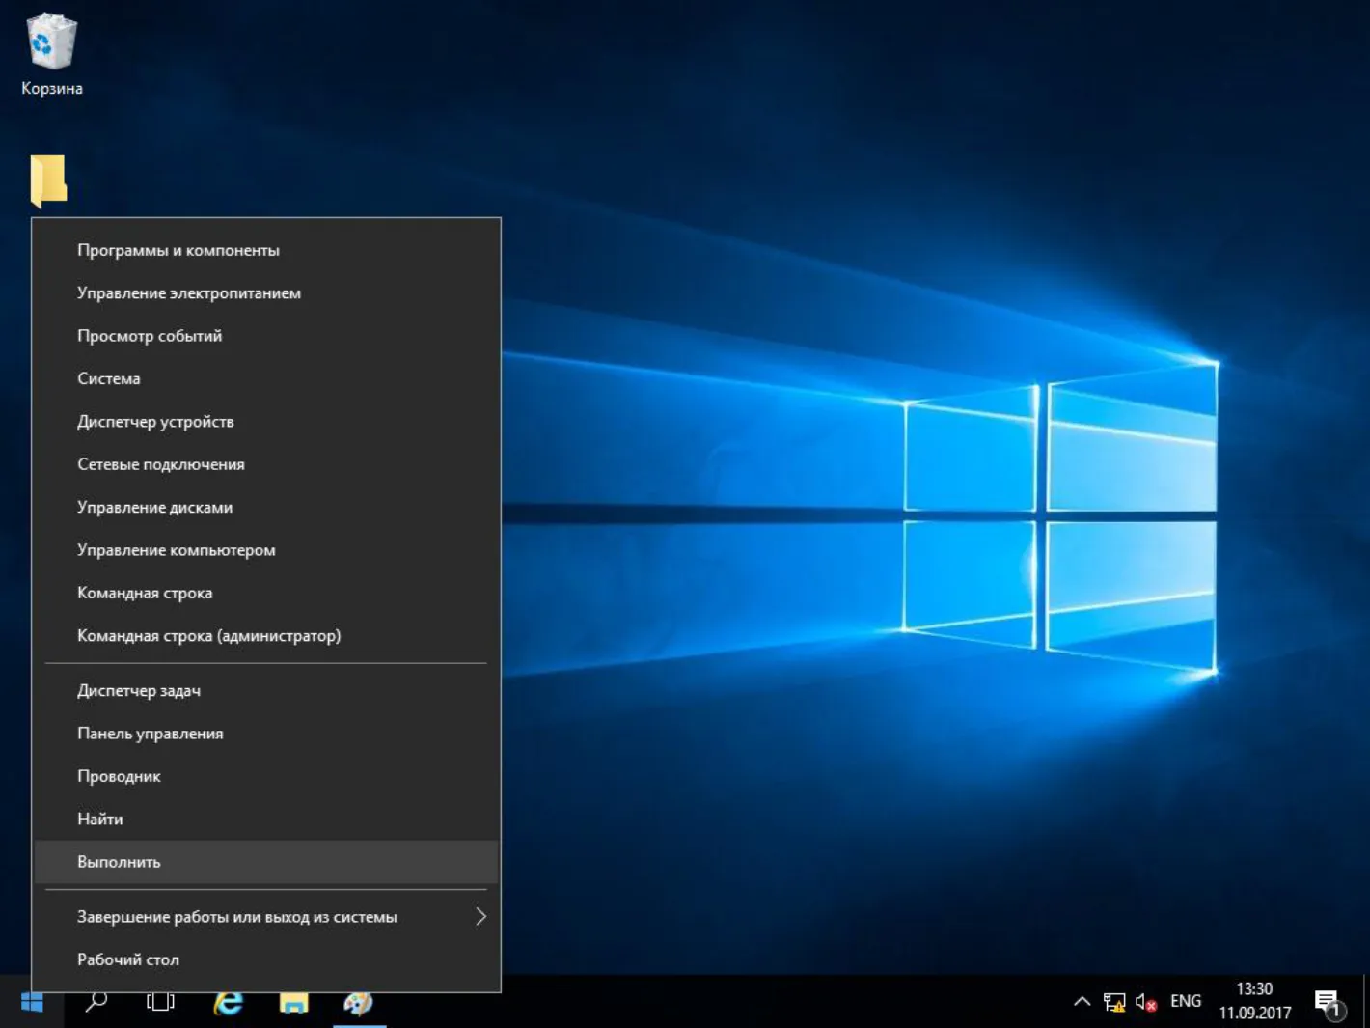This screenshot has height=1028, width=1370.
Task: Switch the ENG input language indicator
Action: click(x=1186, y=1001)
